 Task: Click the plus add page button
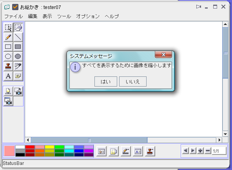point(200,151)
